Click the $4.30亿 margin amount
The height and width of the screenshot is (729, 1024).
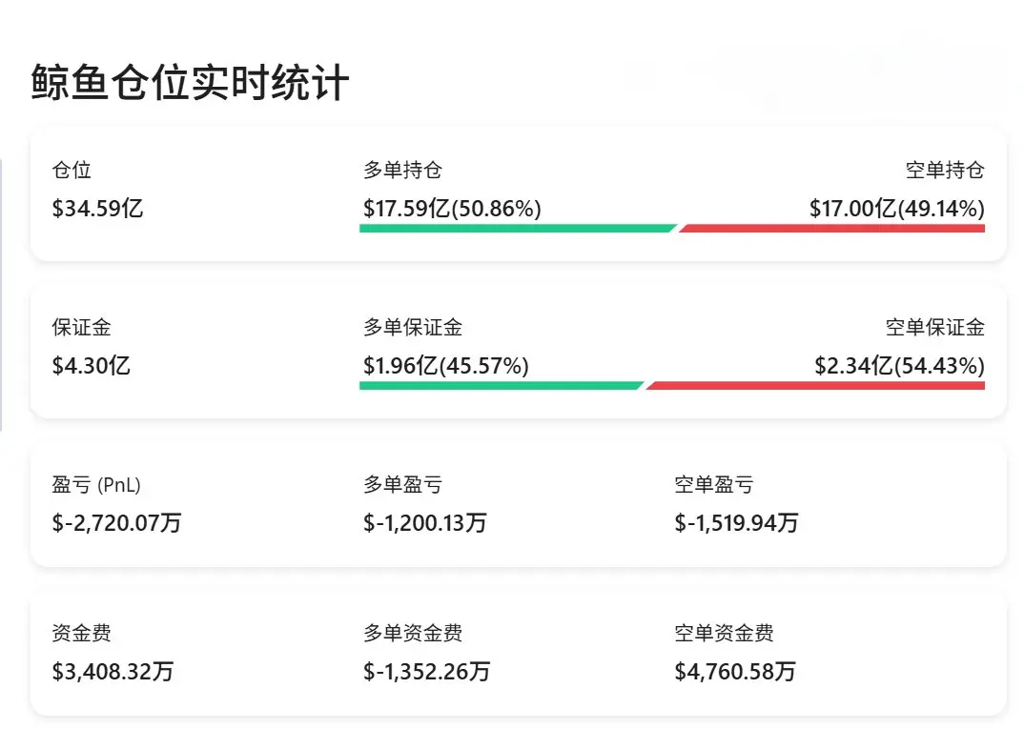(91, 365)
